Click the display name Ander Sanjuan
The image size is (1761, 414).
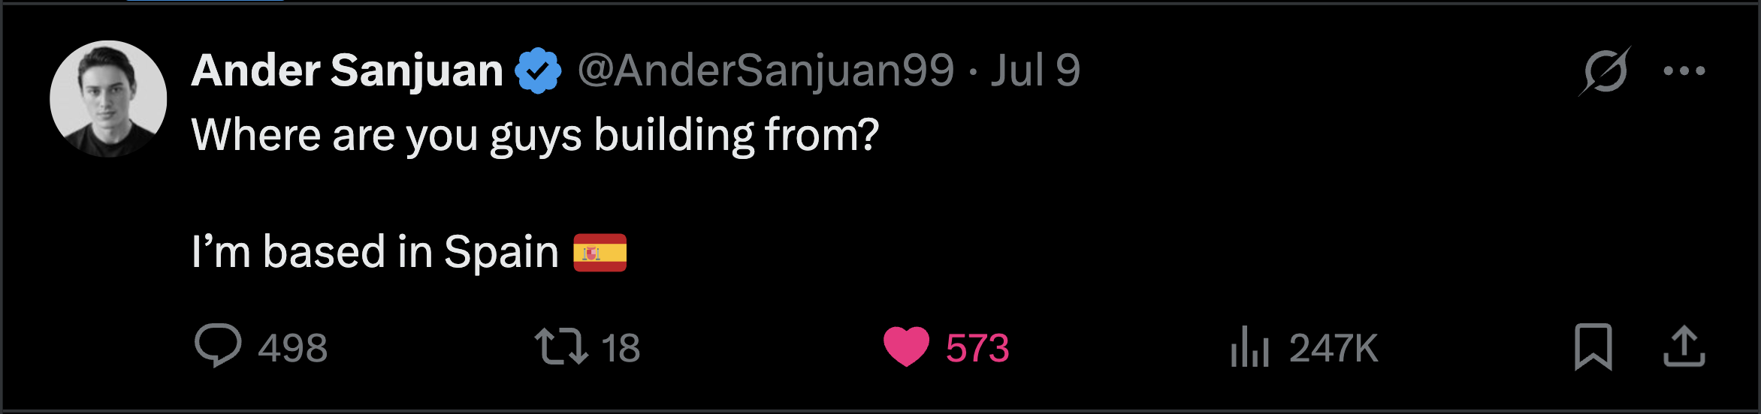click(x=347, y=71)
